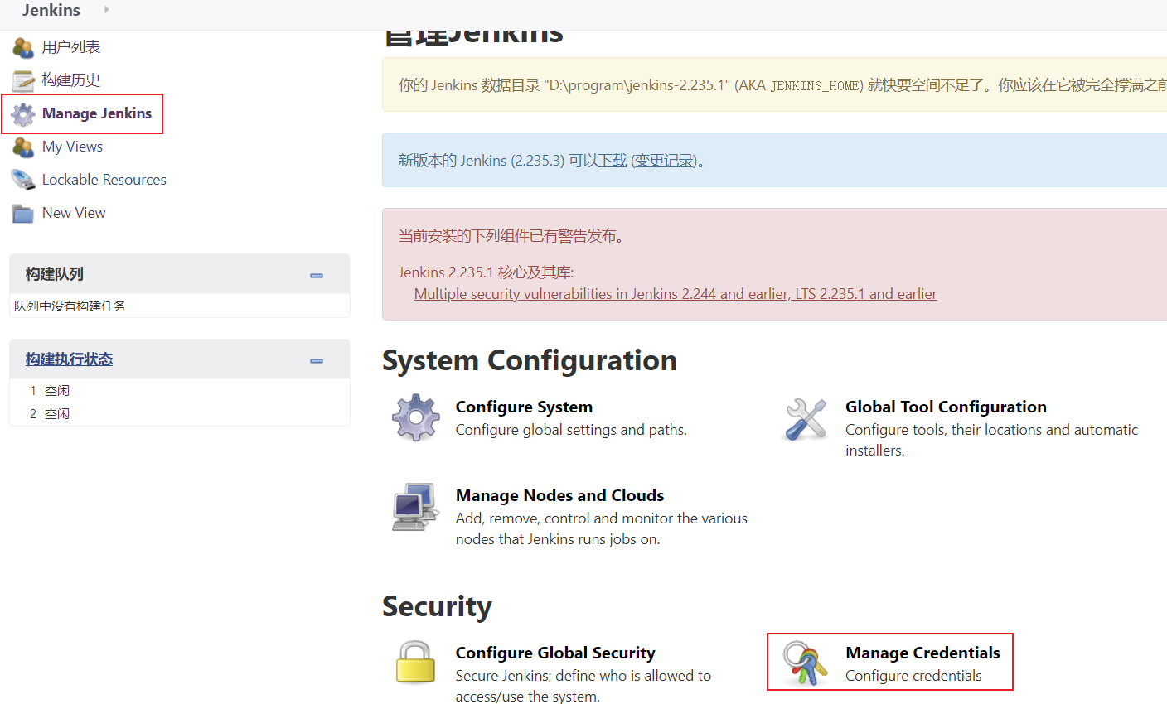Click executor 2 空闲 row
The height and width of the screenshot is (704, 1167).
coord(179,414)
